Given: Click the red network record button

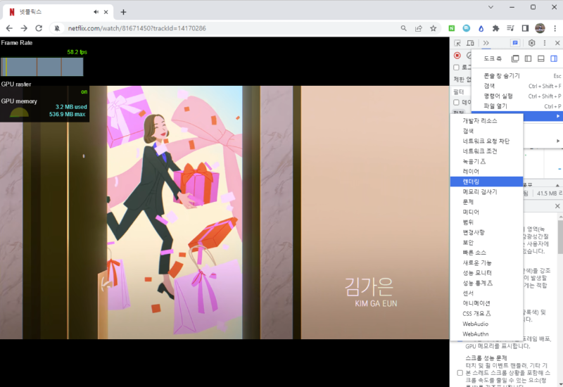Looking at the screenshot, I should 457,55.
